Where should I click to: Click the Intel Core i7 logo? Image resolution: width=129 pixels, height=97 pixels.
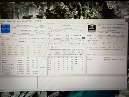[6, 29]
